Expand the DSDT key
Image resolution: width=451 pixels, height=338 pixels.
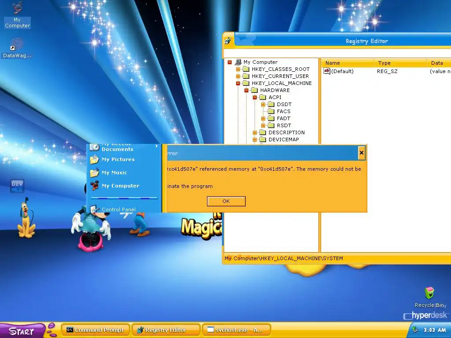(x=263, y=104)
